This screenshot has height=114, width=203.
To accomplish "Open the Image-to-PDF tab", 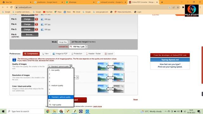I will tap(60, 54).
